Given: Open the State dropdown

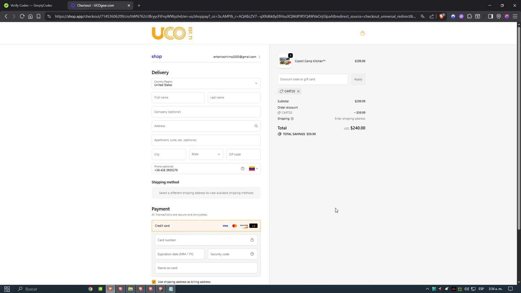Looking at the screenshot, I should pos(206,154).
